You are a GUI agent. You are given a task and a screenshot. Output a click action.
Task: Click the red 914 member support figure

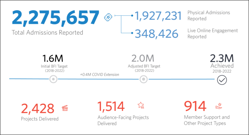[195, 106]
